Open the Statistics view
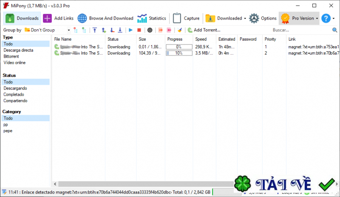The height and width of the screenshot is (197, 340). coord(151,18)
